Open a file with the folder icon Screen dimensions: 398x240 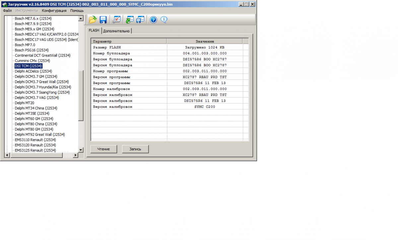[93, 20]
